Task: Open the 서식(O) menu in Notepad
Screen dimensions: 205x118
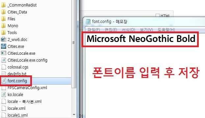Action: tap(128, 30)
